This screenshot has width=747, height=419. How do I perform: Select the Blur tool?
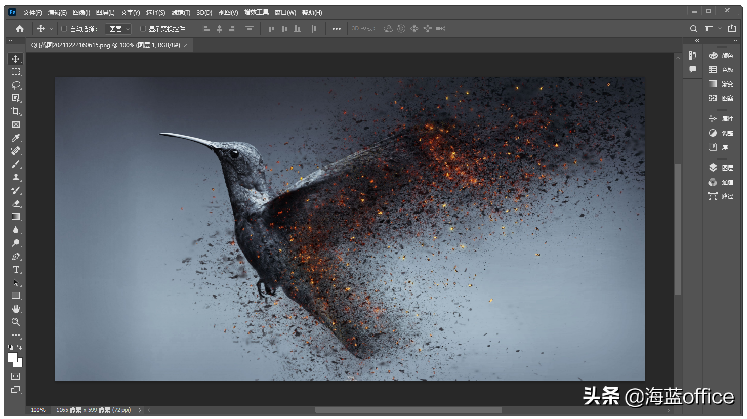(16, 230)
